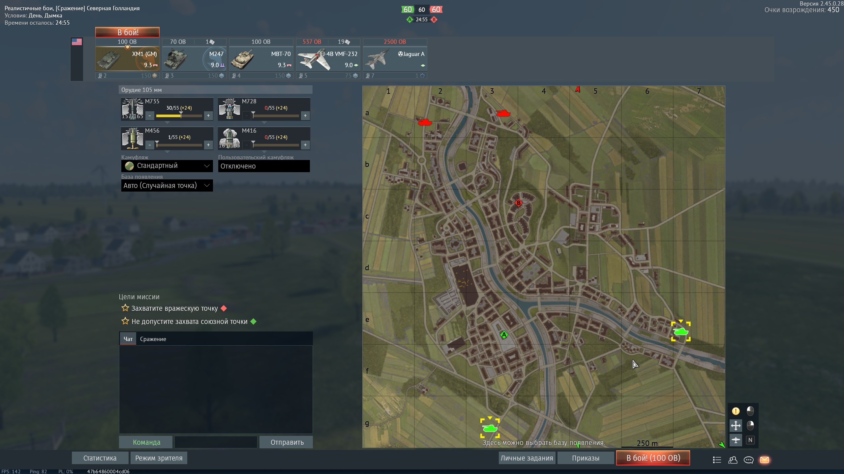Click the N key hint icon
This screenshot has width=844, height=474.
[x=750, y=440]
